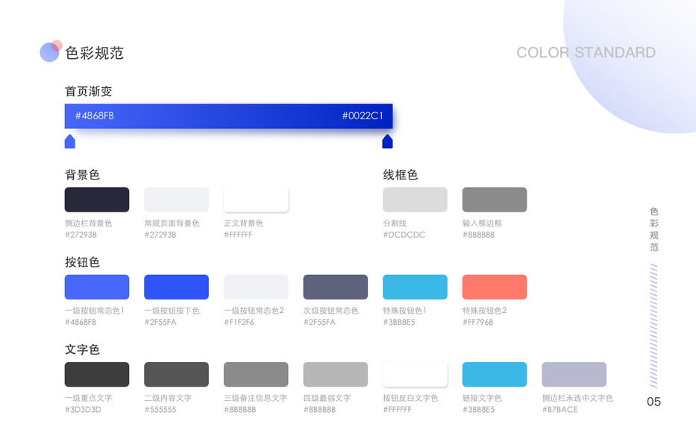Click the #3D3D3D hex value
696x447 pixels.
[83, 409]
